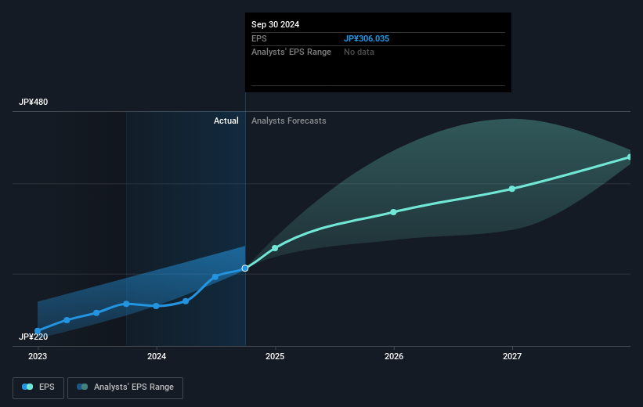
Task: Click the 2024 x-axis label
Action: tap(156, 356)
